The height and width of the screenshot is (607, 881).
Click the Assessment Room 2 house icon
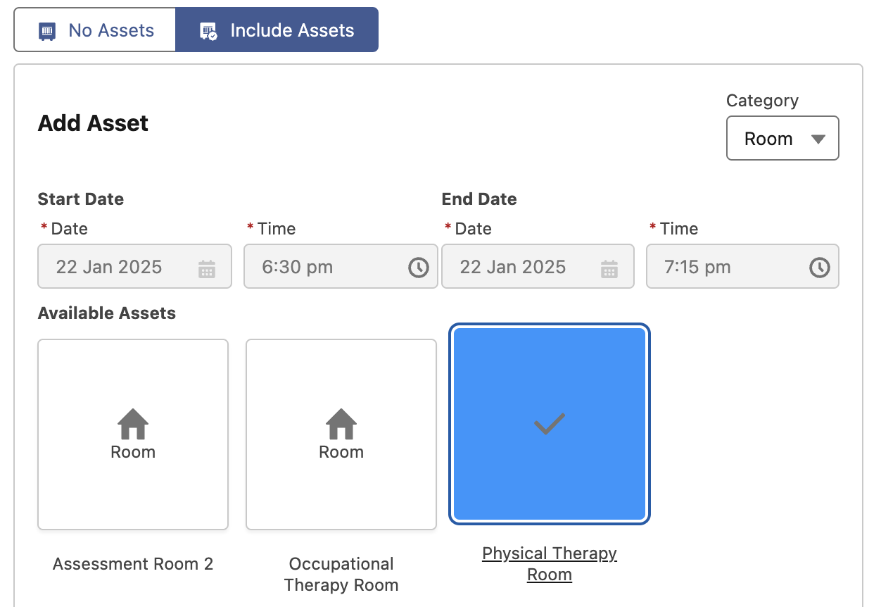pos(133,425)
